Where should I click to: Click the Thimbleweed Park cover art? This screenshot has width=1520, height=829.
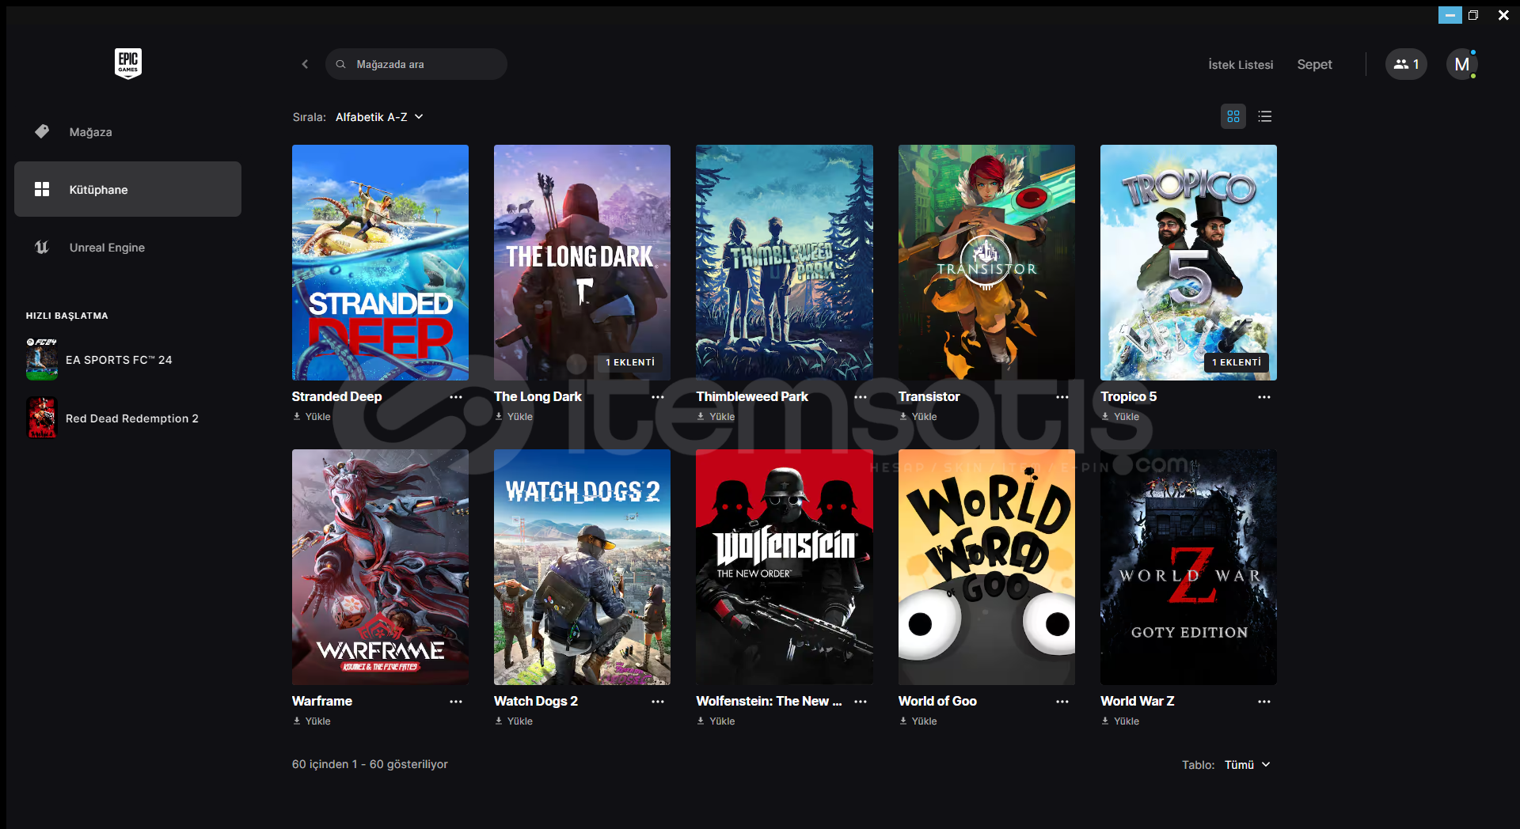(x=785, y=263)
